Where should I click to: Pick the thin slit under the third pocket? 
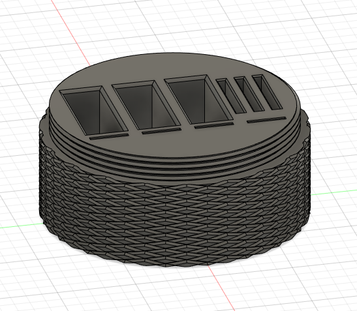pos(214,125)
